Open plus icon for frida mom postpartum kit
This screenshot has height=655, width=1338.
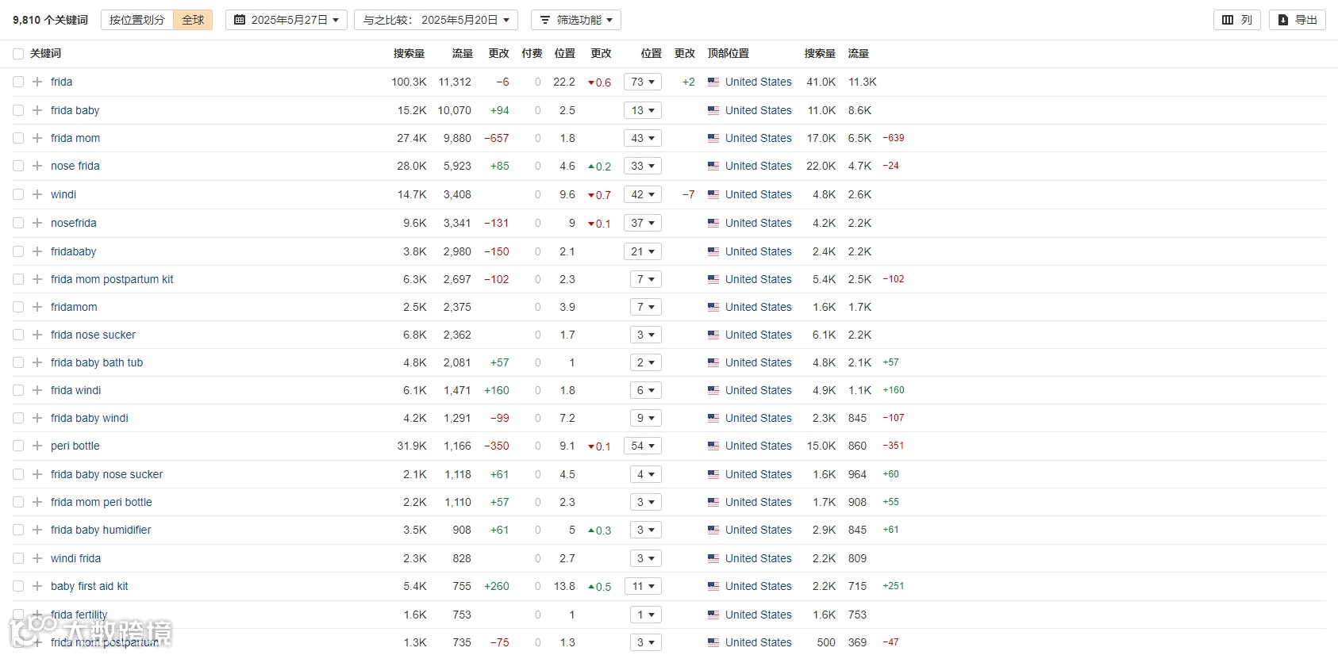pyautogui.click(x=37, y=279)
